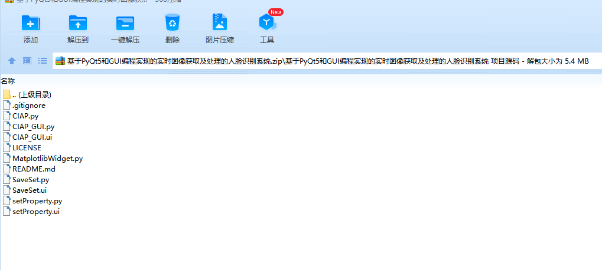Click the 一键解压 one-click extract icon
Screen dimensions: 602x270
[125, 23]
